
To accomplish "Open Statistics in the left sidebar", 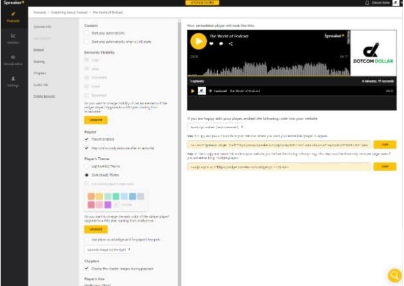I will [14, 40].
